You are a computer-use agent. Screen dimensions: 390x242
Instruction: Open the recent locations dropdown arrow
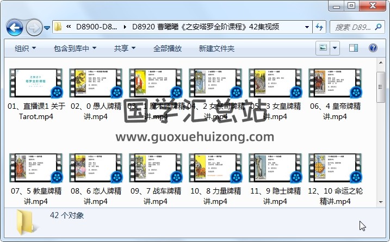47,28
